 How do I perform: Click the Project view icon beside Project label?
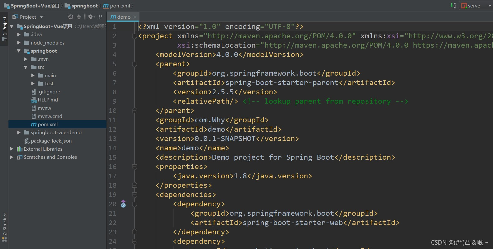coord(15,17)
